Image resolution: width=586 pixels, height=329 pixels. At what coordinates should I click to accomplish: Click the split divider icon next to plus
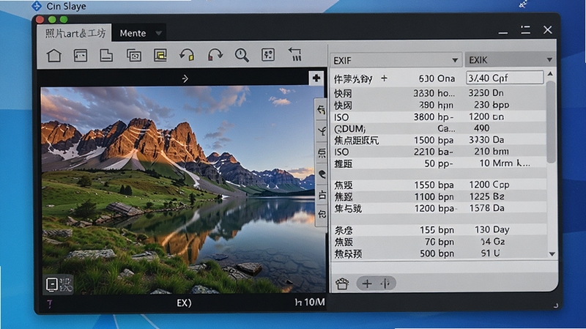click(x=385, y=284)
